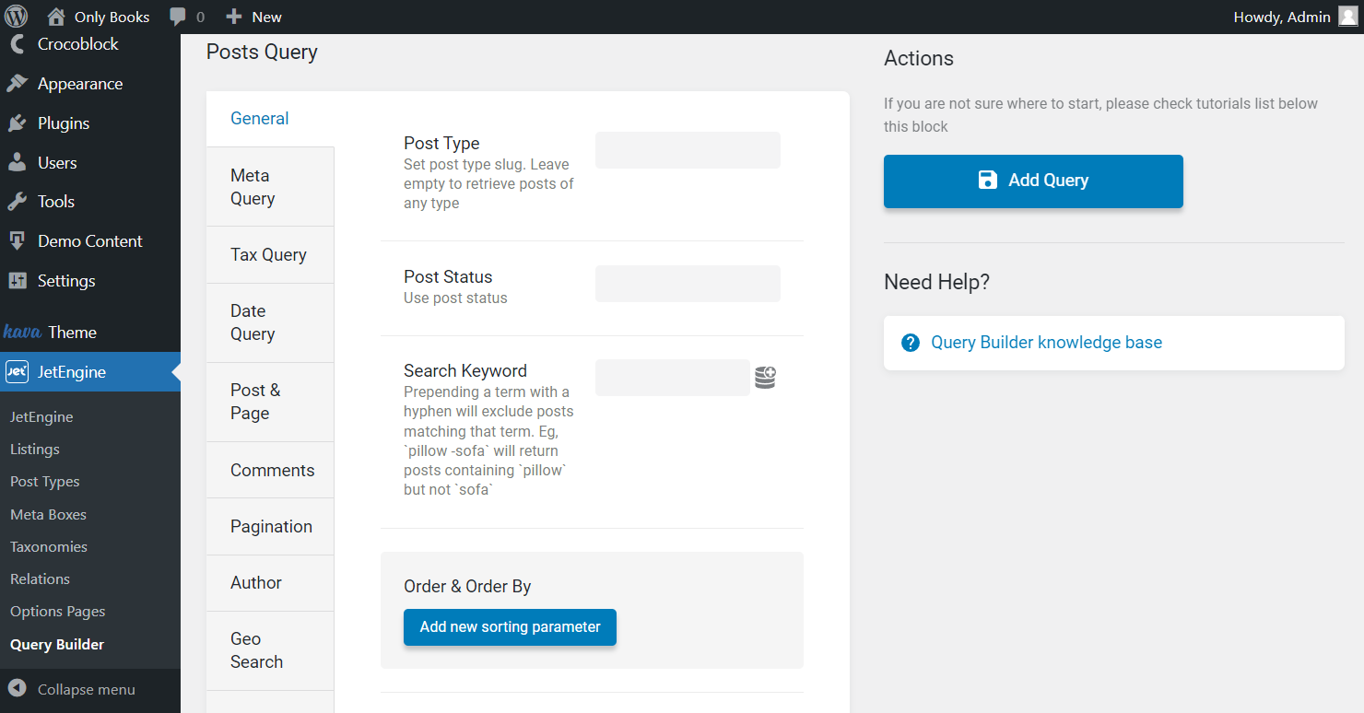Open the Admin avatar icon

(1347, 17)
